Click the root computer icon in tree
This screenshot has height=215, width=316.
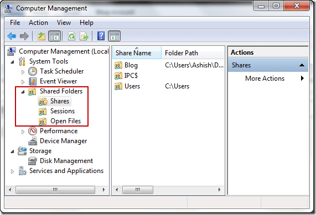coord(12,51)
